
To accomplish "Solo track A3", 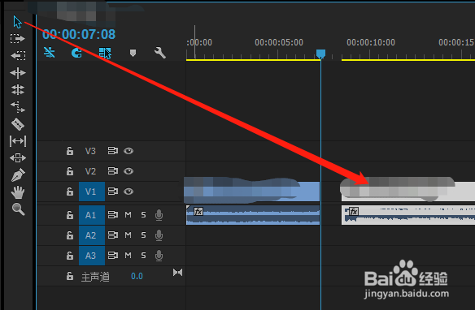I will 143,256.
